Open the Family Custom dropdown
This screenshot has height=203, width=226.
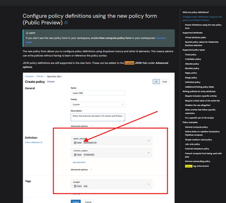coord(98,104)
